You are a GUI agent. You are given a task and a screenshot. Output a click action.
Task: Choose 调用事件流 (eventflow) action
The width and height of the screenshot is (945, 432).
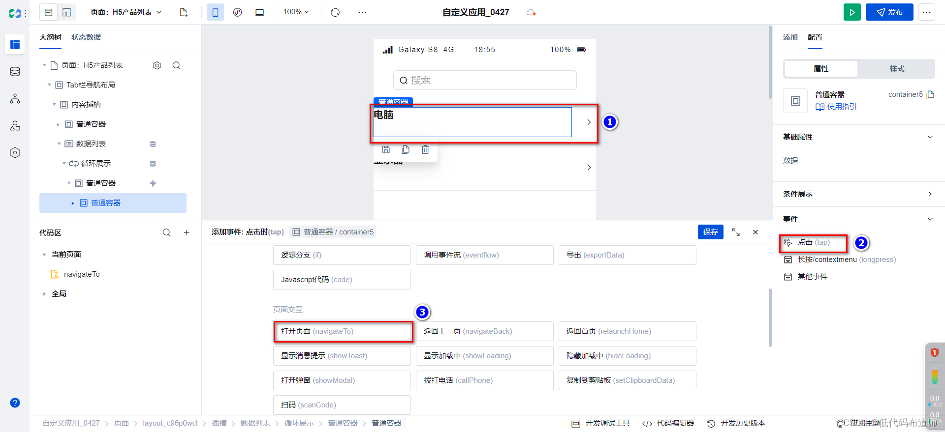(485, 255)
